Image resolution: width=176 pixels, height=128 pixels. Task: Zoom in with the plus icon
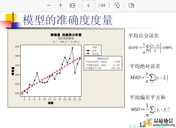click(60, 5)
